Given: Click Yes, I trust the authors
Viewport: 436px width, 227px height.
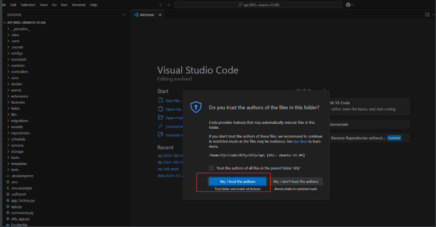Looking at the screenshot, I should tap(237, 182).
